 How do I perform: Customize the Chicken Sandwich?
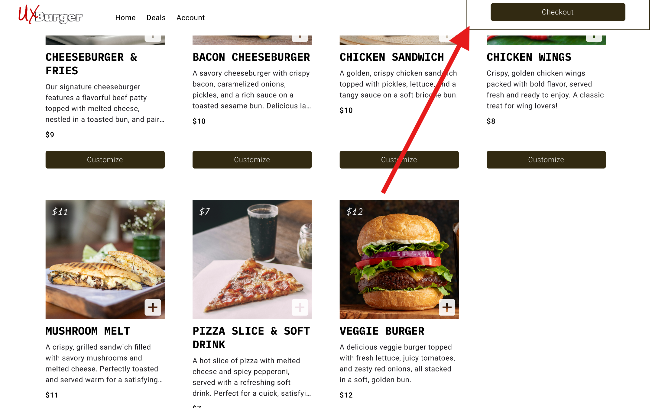[x=399, y=160]
